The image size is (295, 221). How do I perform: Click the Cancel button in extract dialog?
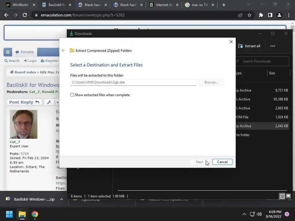[222, 162]
